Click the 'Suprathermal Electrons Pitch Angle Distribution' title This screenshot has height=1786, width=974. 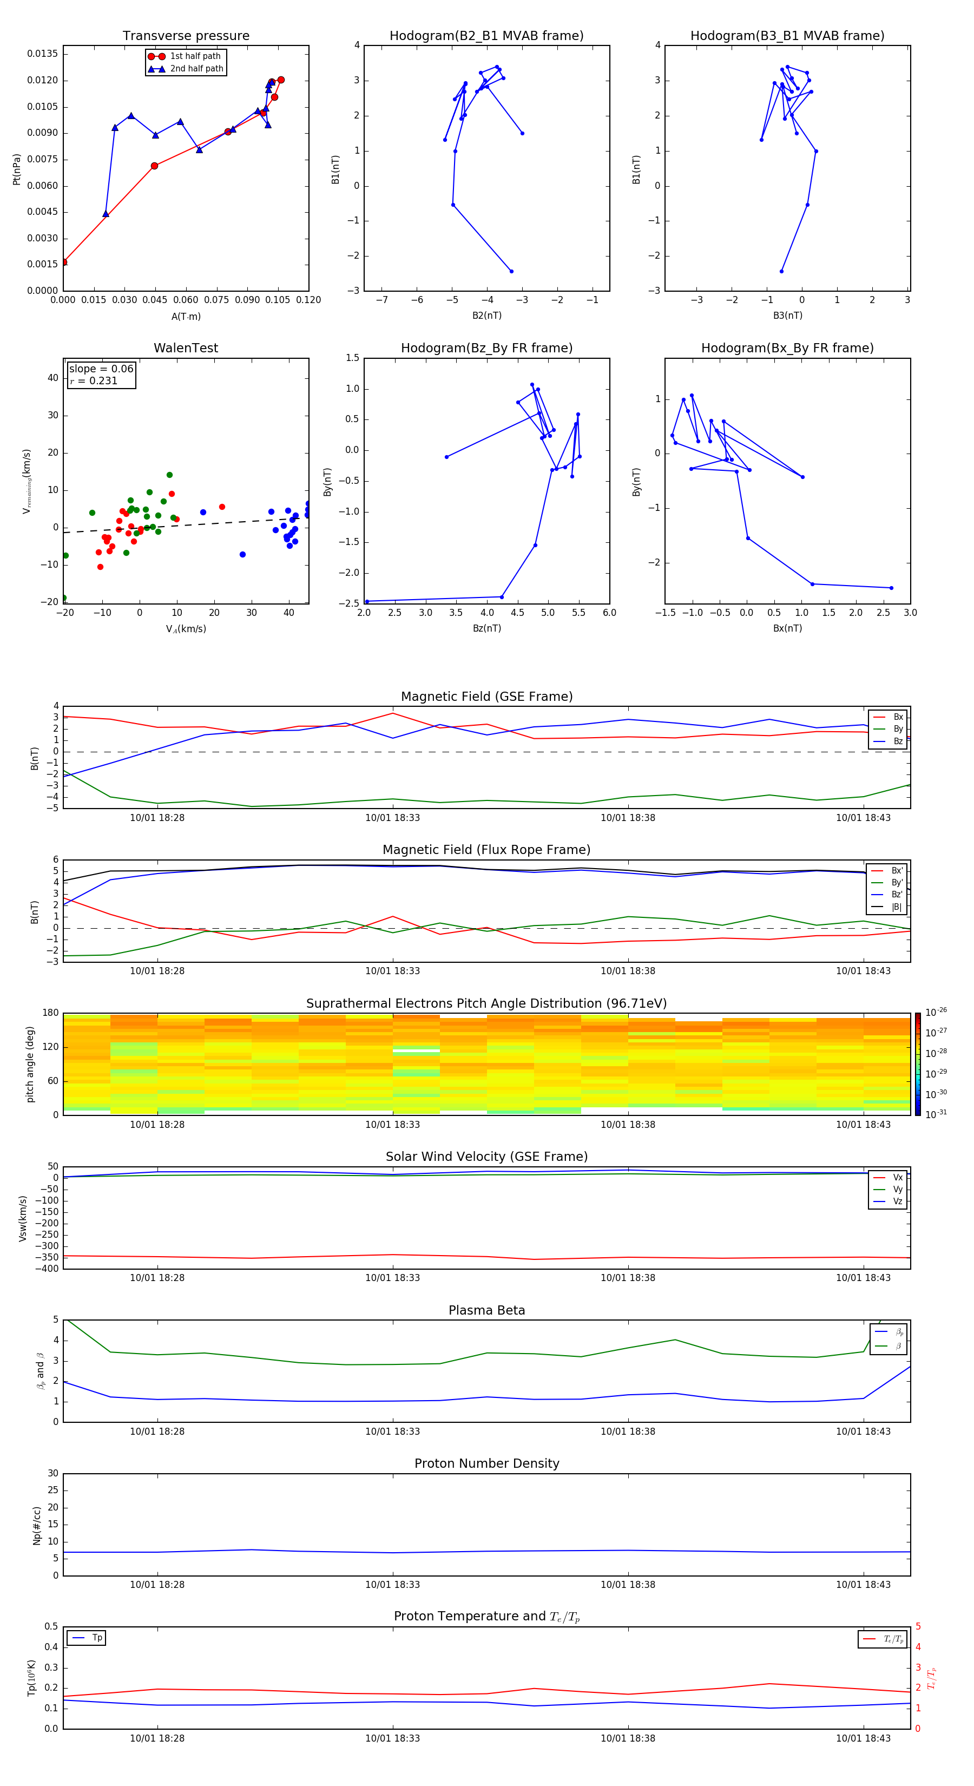point(486,1003)
